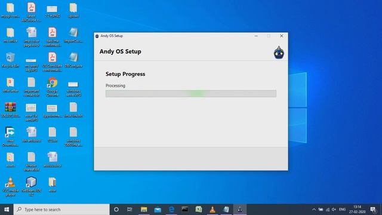Open Cortana circle icon in taskbar
This screenshot has height=215, width=382.
(116, 210)
